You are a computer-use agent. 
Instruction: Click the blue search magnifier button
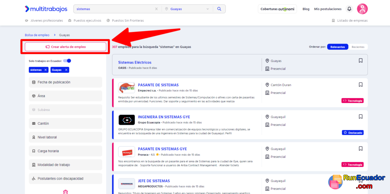click(219, 9)
